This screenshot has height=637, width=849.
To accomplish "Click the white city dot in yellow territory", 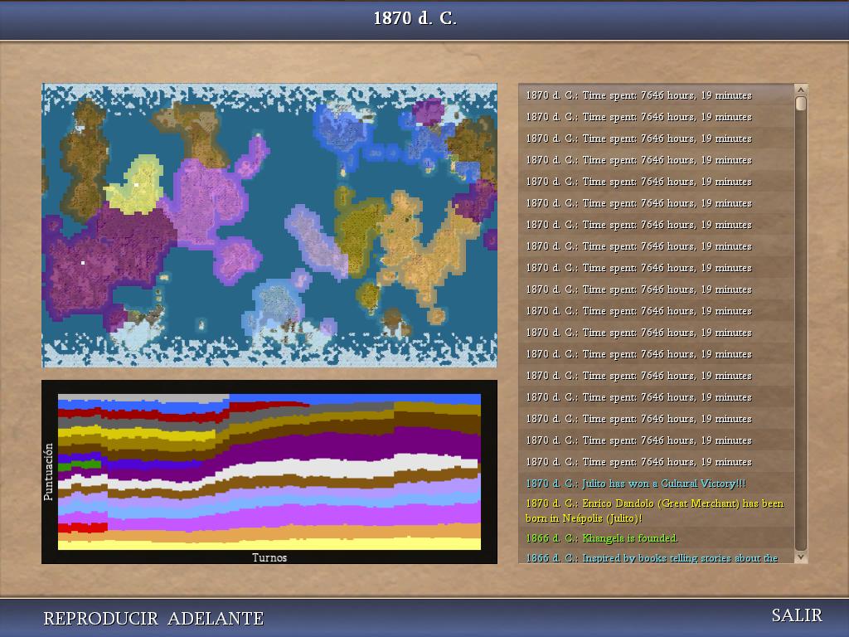I will (x=137, y=184).
